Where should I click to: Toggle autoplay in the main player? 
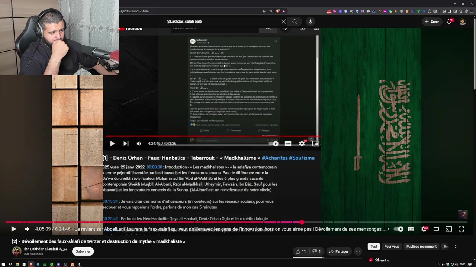click(398, 229)
